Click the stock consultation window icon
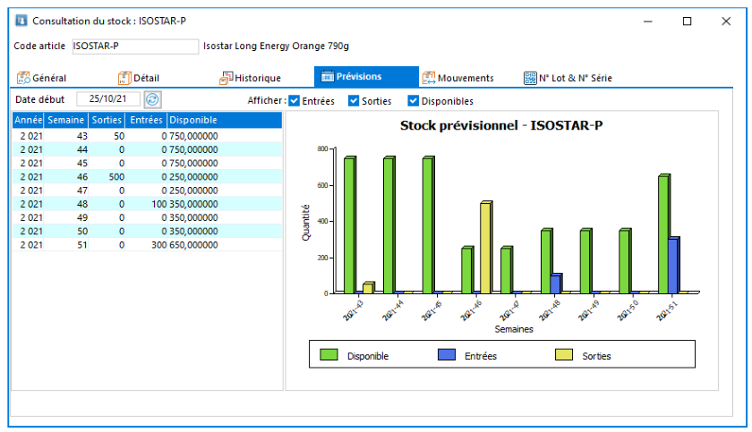The height and width of the screenshot is (432, 752). 21,21
